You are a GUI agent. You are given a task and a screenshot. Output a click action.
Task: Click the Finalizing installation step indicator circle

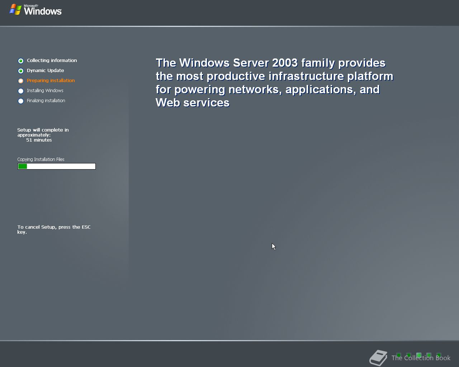tap(21, 101)
